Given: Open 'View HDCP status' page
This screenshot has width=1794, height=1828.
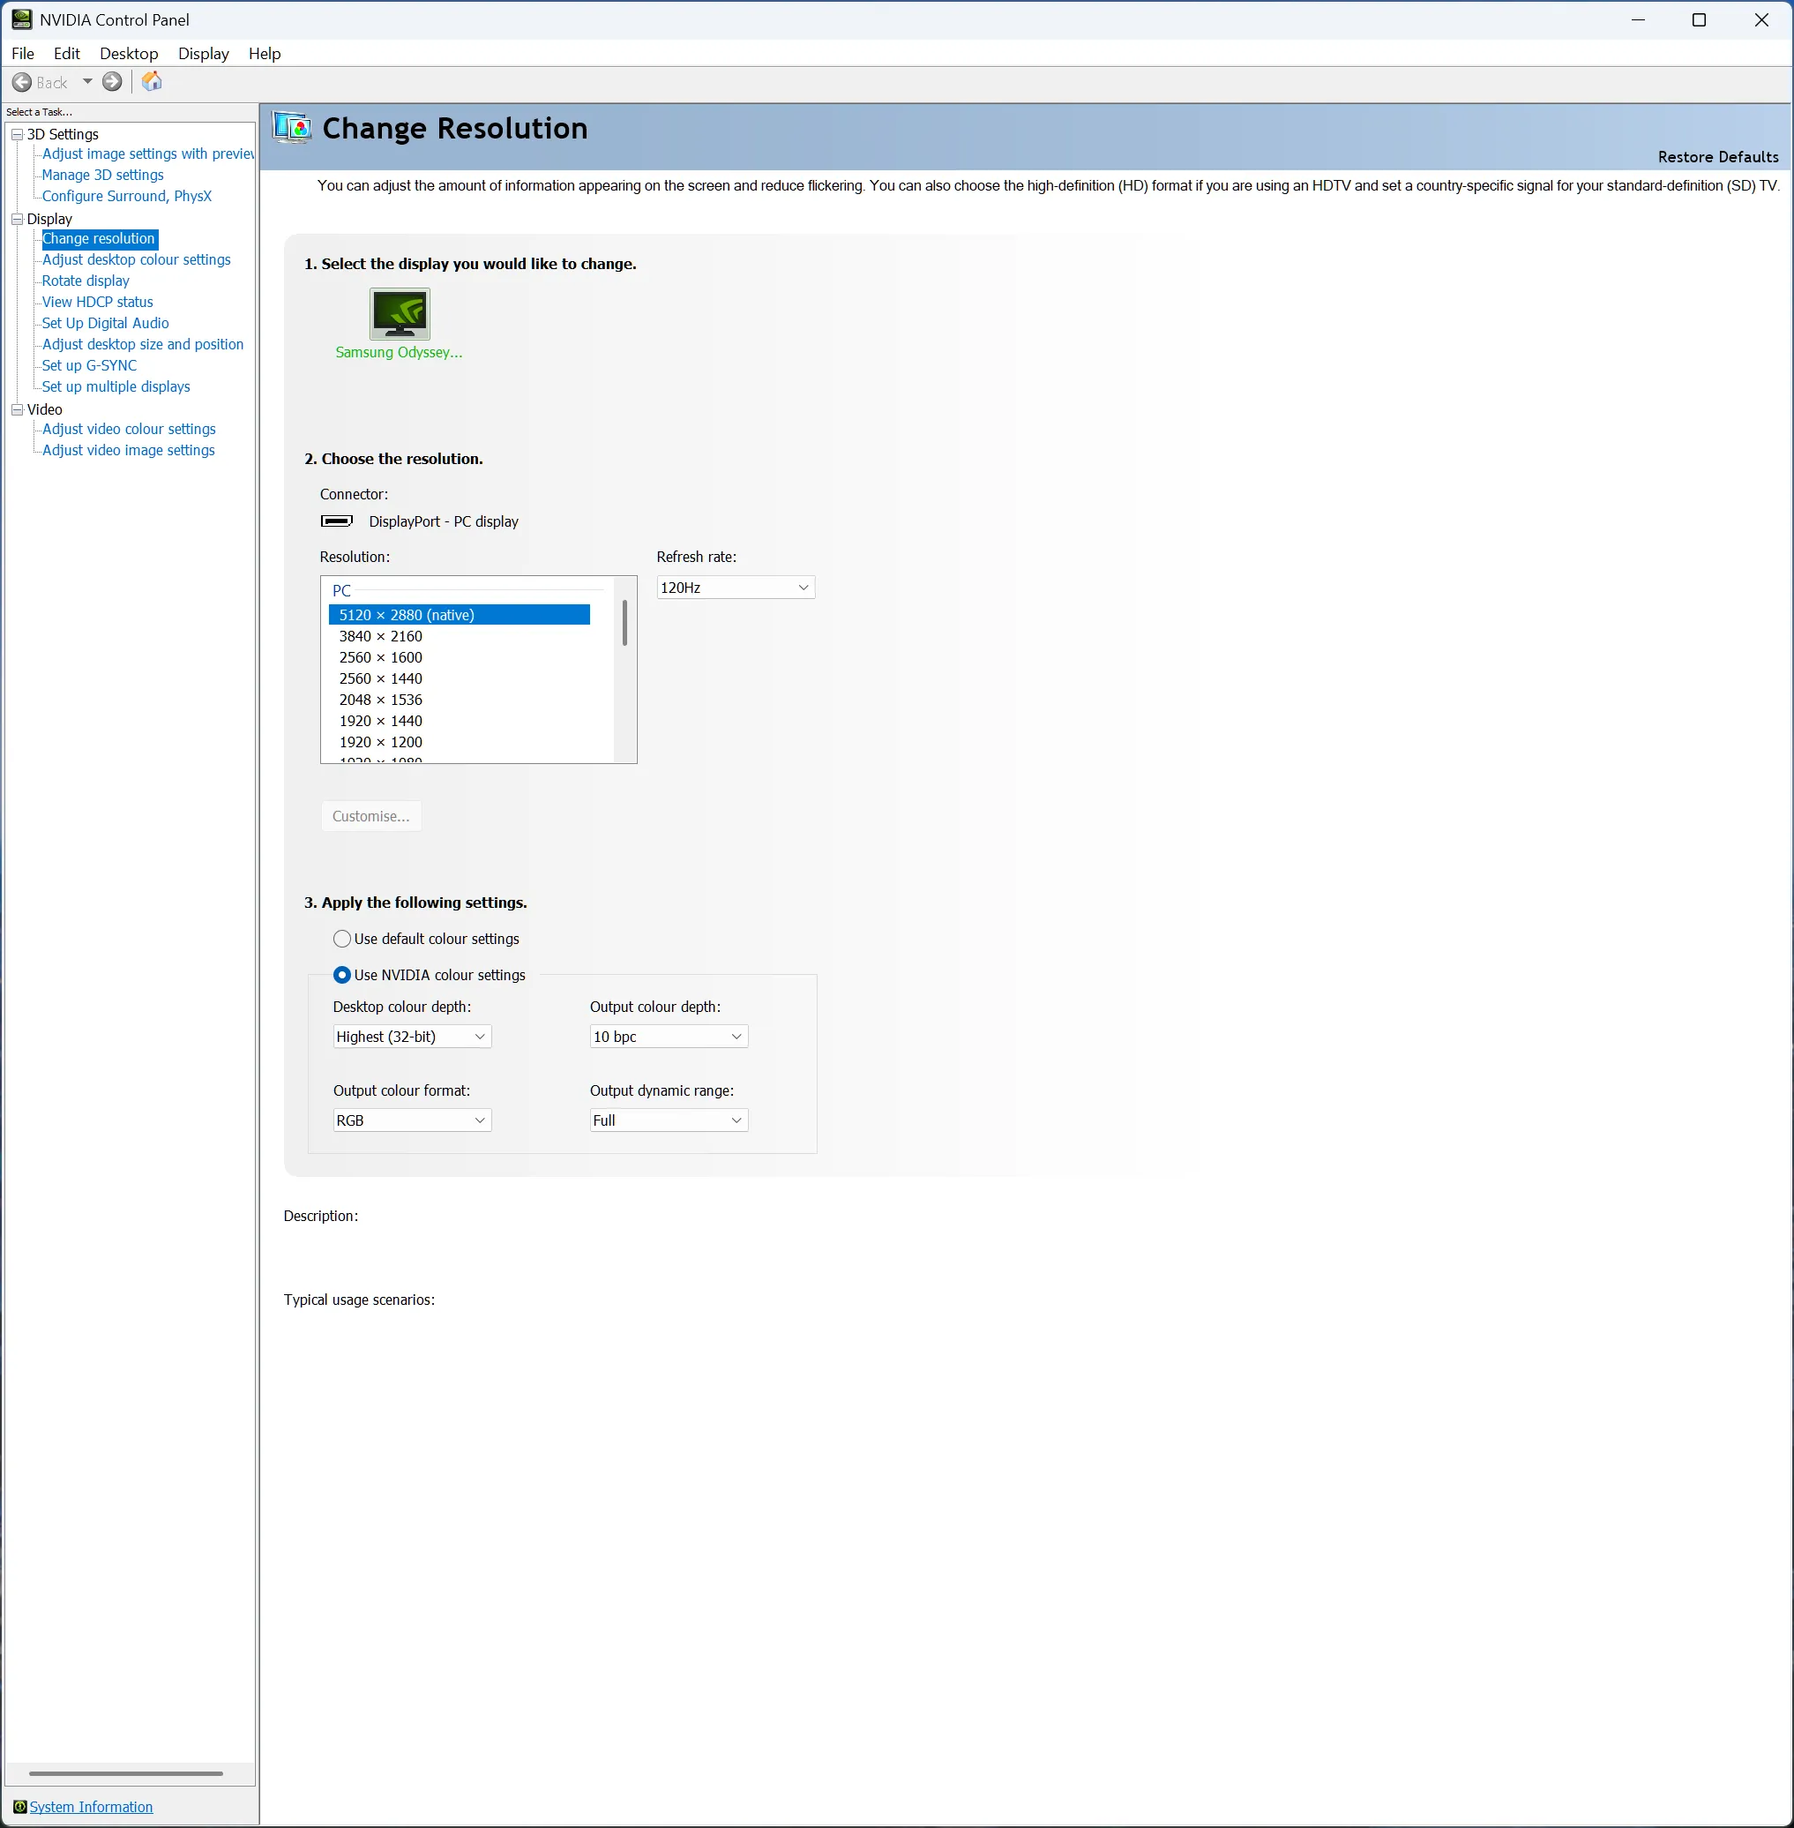Looking at the screenshot, I should (x=98, y=303).
